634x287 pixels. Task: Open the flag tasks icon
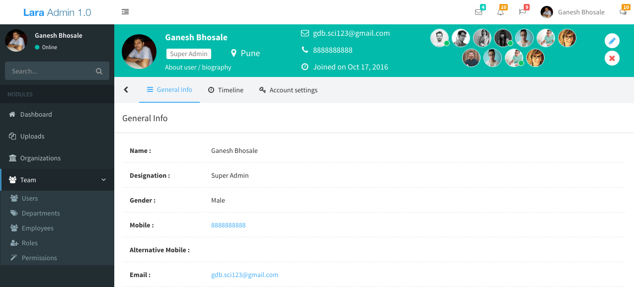(x=522, y=12)
